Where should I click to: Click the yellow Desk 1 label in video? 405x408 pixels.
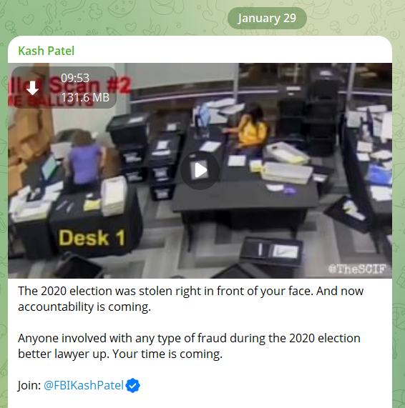click(x=92, y=237)
